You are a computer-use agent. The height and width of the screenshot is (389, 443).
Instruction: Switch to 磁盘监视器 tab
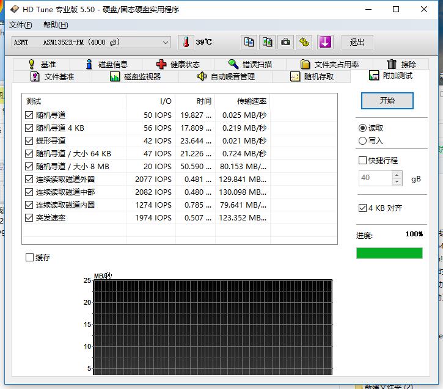coord(135,76)
